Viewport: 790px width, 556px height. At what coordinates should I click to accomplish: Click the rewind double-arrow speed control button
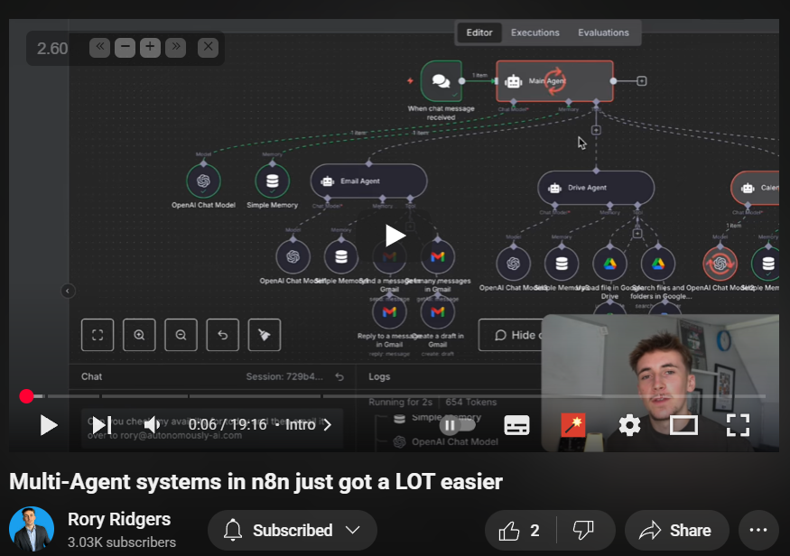pos(99,47)
